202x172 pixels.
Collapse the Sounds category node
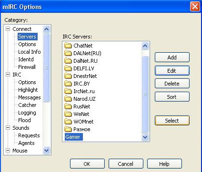coord(8,128)
